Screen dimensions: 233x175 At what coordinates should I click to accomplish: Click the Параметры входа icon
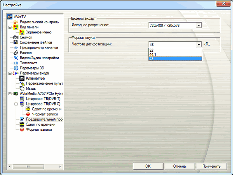click(16, 73)
